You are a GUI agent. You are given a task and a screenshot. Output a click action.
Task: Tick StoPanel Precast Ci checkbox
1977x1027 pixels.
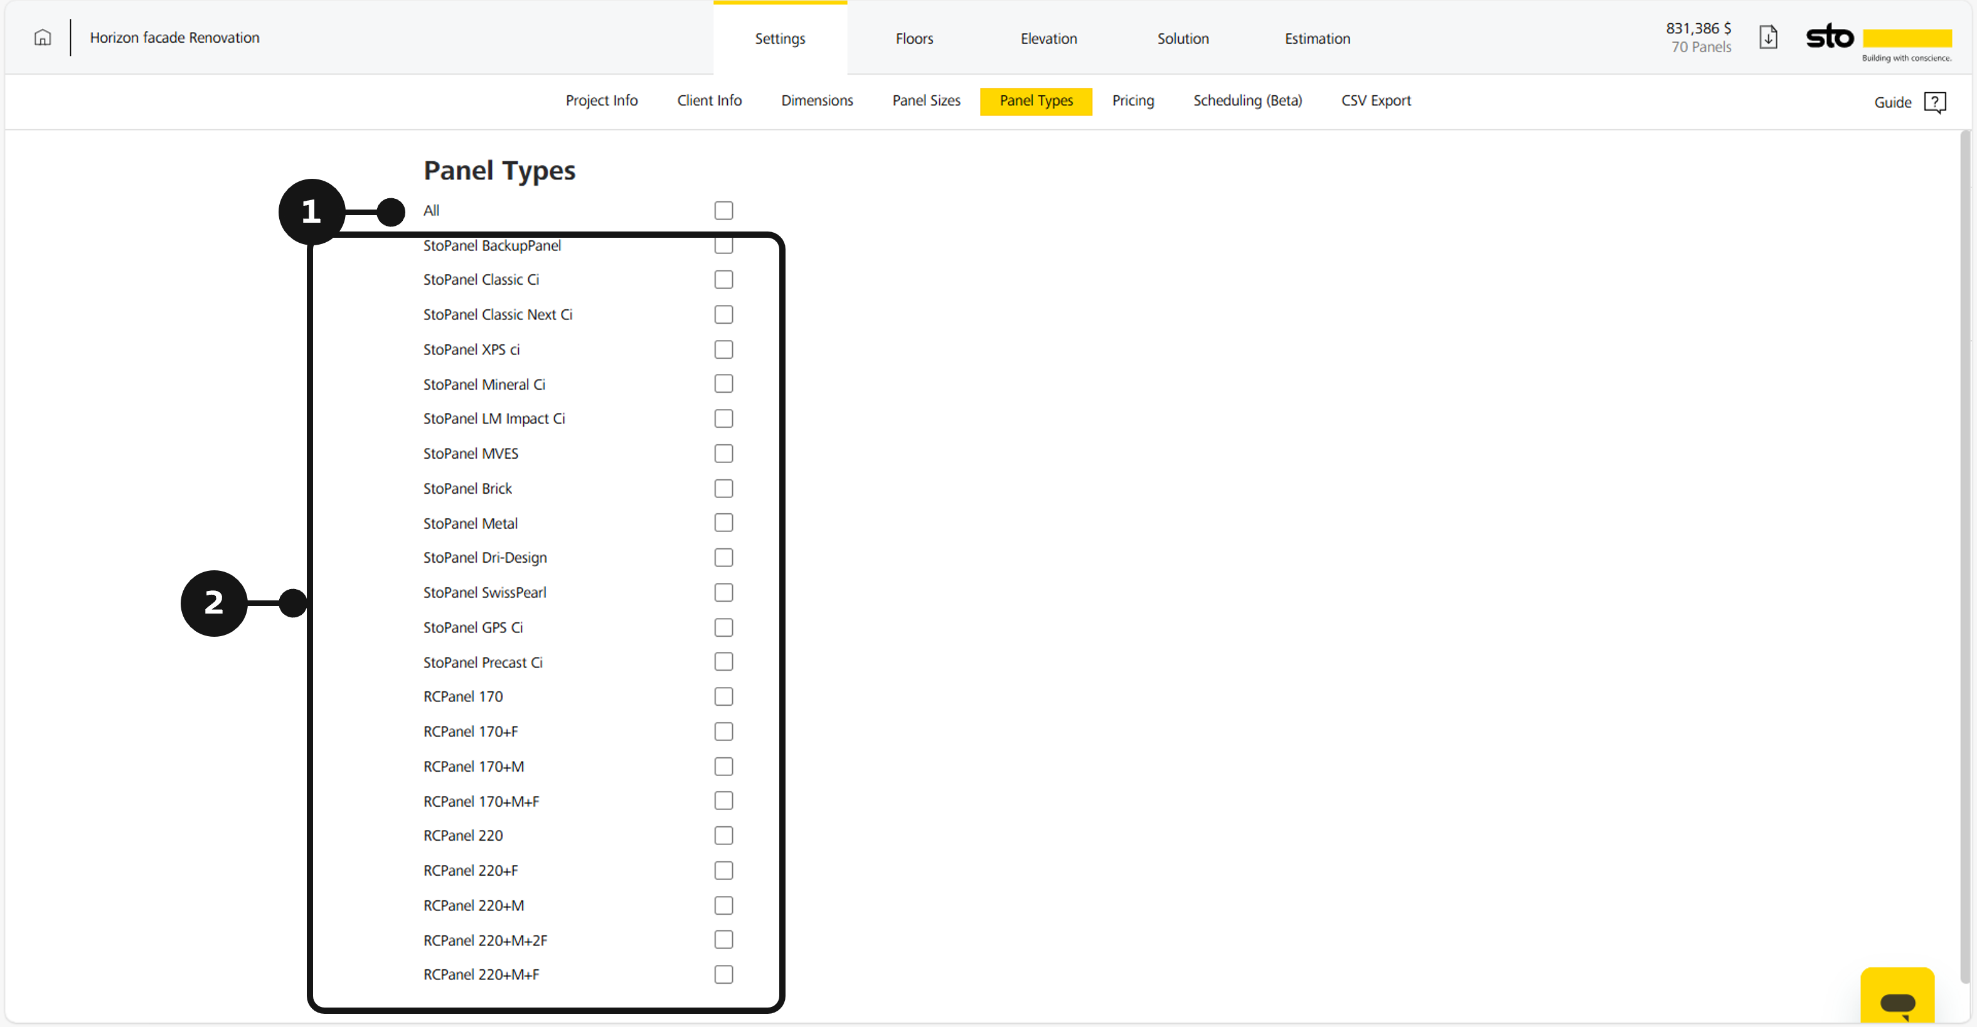723,662
